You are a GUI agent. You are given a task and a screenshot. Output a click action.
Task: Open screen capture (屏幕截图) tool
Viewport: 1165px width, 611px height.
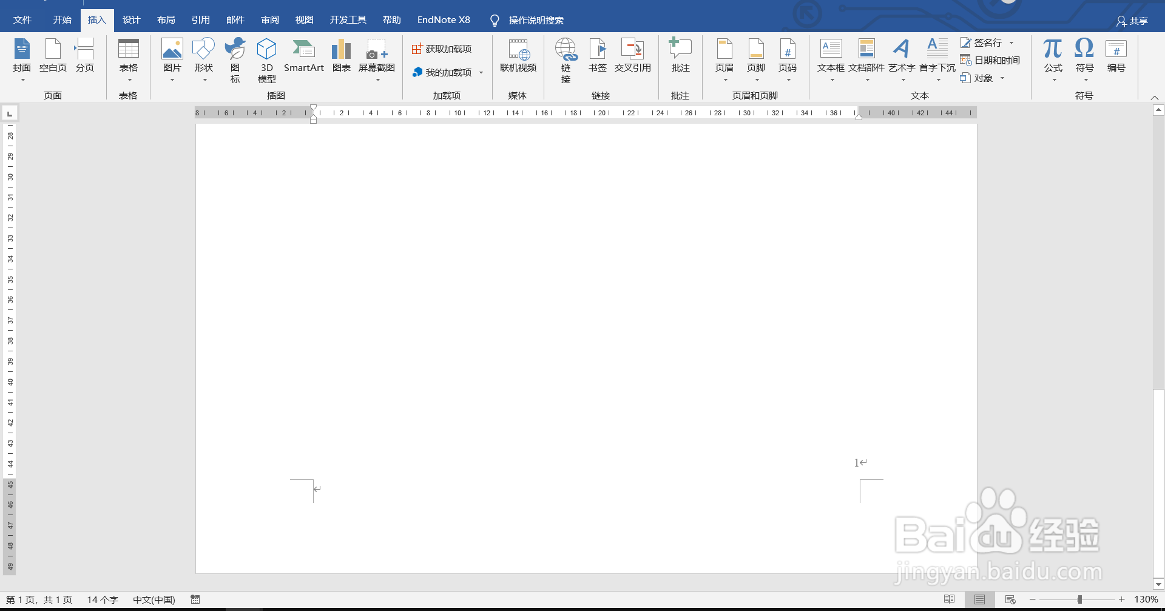377,59
